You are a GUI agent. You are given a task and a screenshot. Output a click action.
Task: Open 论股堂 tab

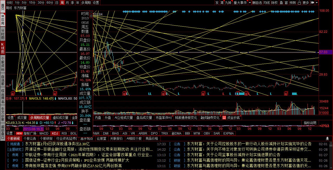101,138
